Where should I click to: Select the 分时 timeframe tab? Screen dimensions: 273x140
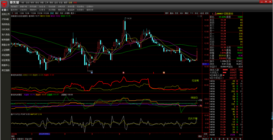[x=16, y=13]
